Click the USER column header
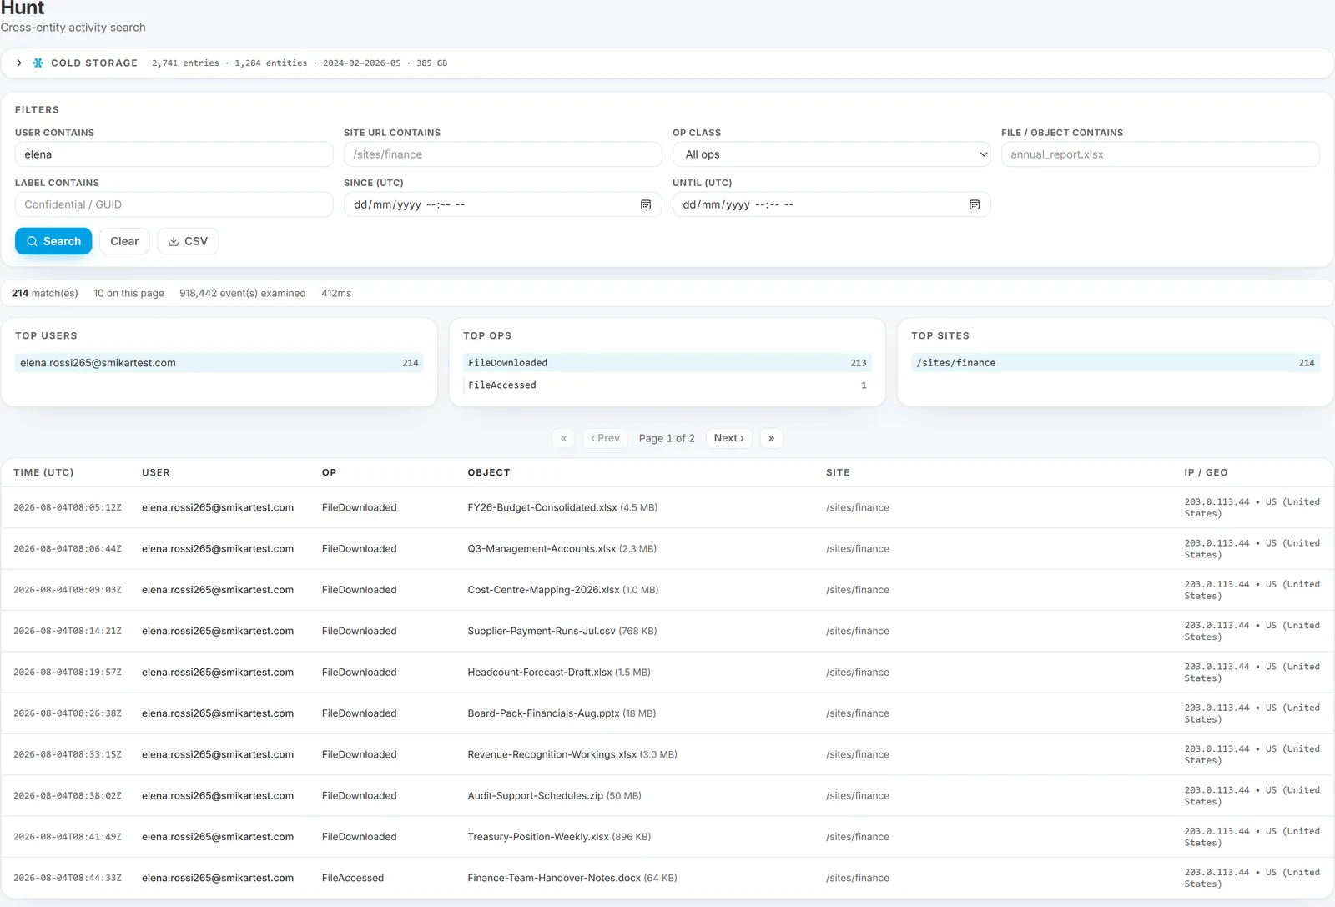The image size is (1335, 907). tap(156, 472)
